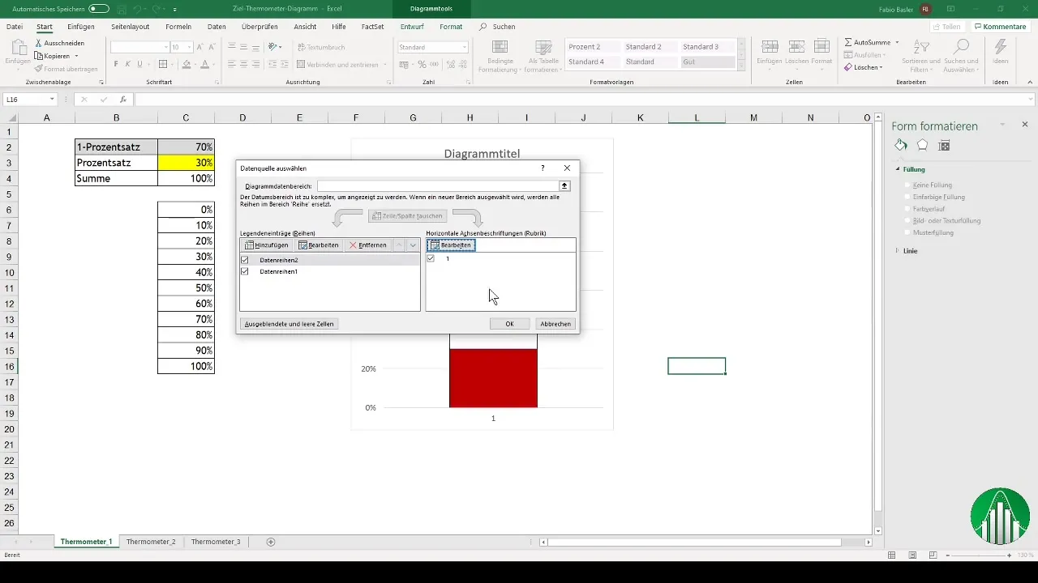Click the range collapse arrow beside Diagrammdatenbereich

pyautogui.click(x=565, y=186)
